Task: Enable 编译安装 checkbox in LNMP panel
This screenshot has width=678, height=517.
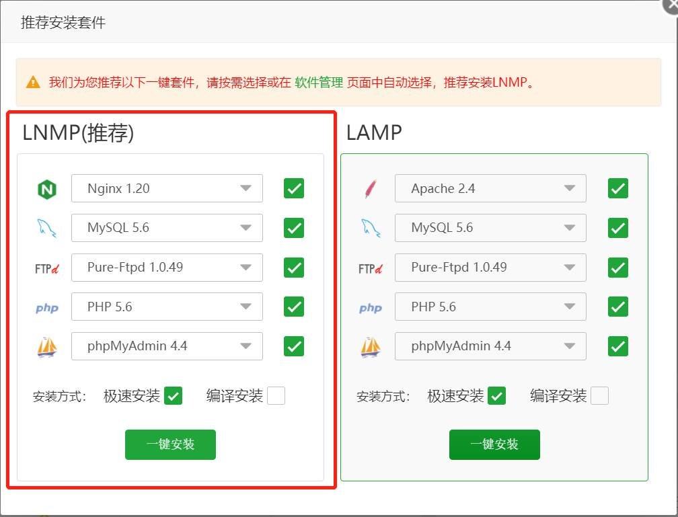Action: click(276, 395)
